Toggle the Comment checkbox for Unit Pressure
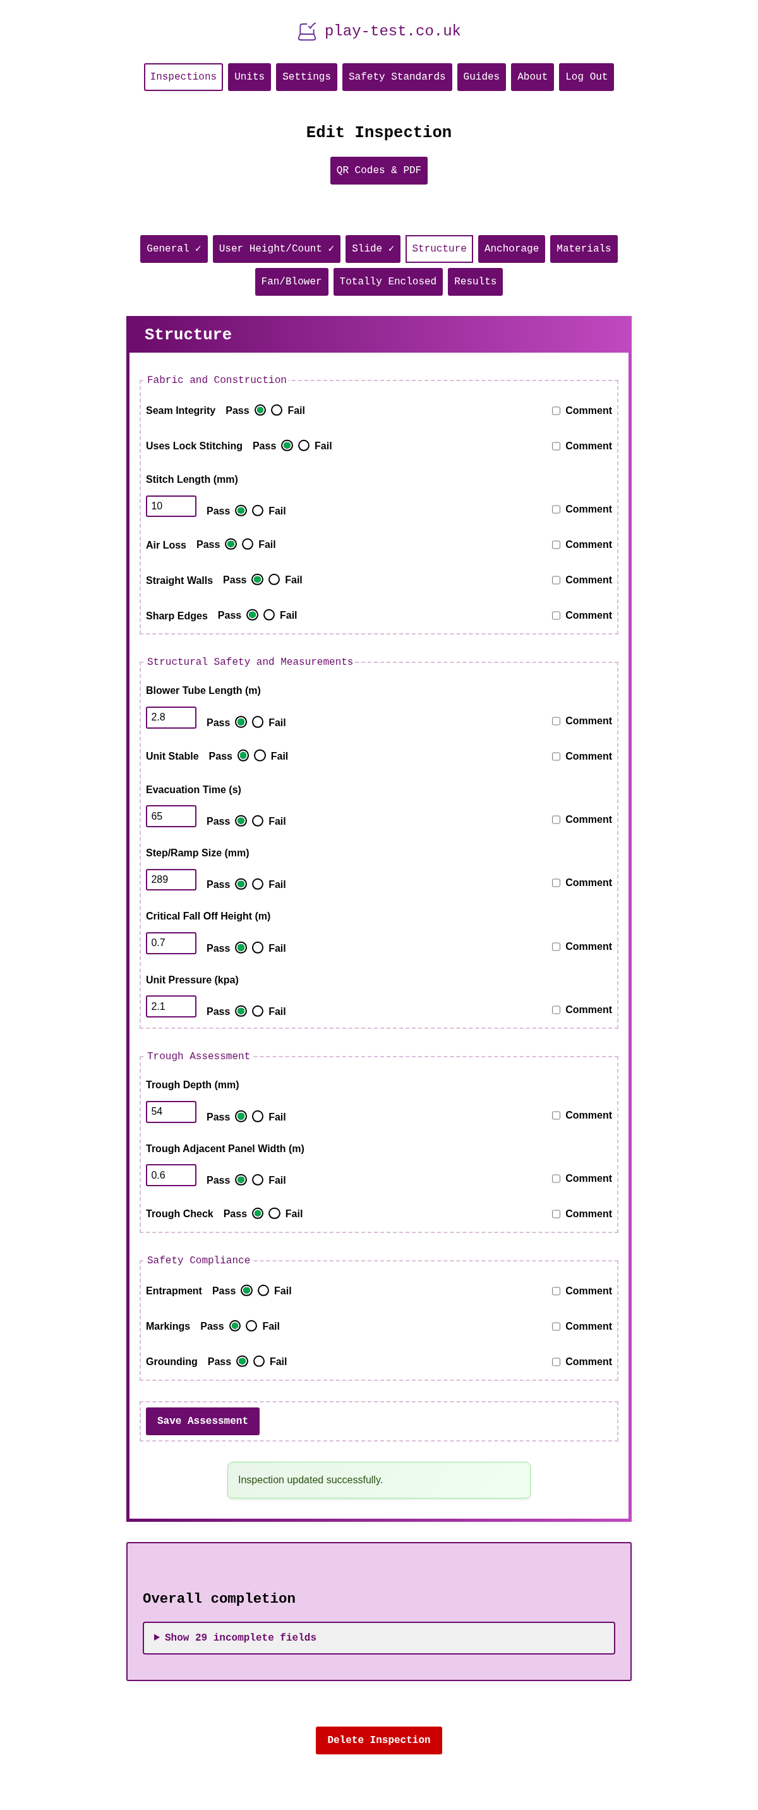758x1810 pixels. [556, 1010]
